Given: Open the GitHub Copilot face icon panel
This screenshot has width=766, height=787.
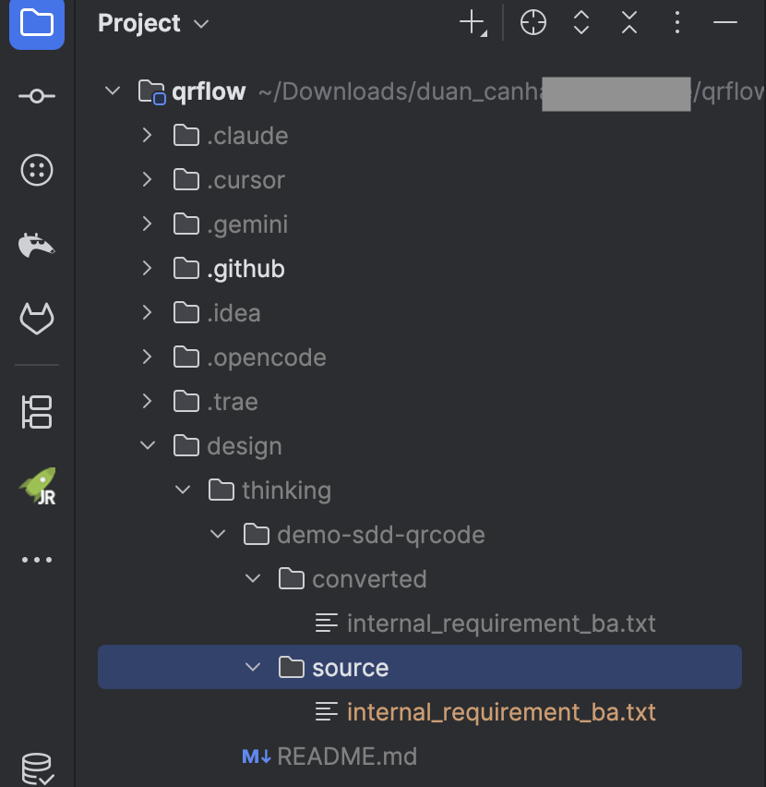Looking at the screenshot, I should [37, 170].
